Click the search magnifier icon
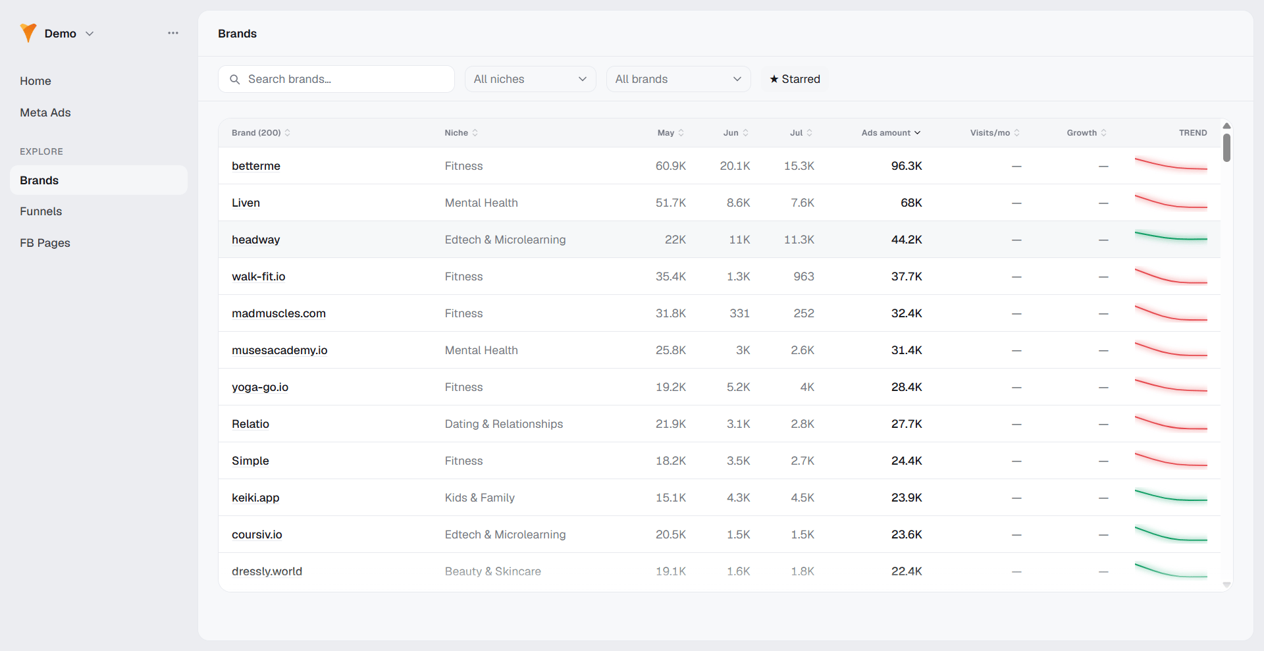The image size is (1264, 651). coord(234,79)
